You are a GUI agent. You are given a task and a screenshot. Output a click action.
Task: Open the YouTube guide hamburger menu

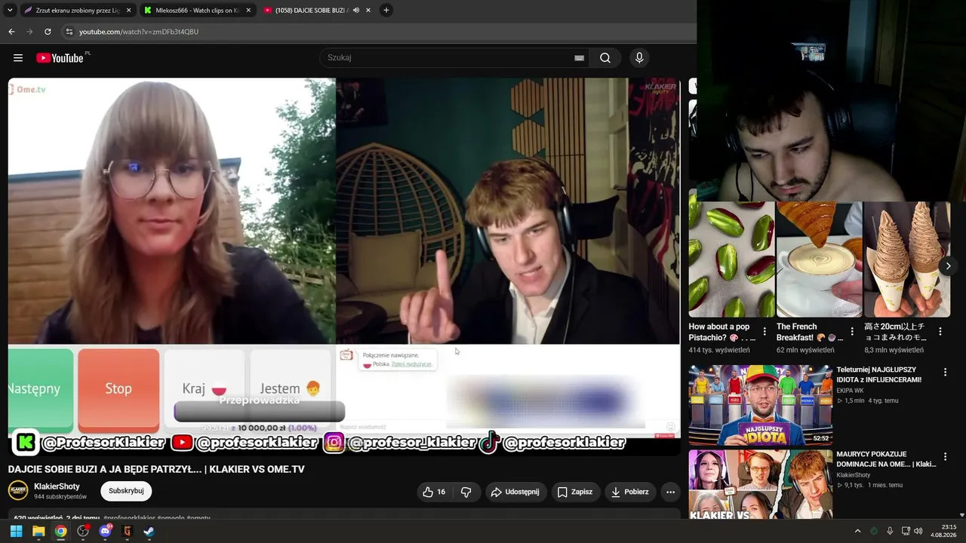[x=18, y=58]
